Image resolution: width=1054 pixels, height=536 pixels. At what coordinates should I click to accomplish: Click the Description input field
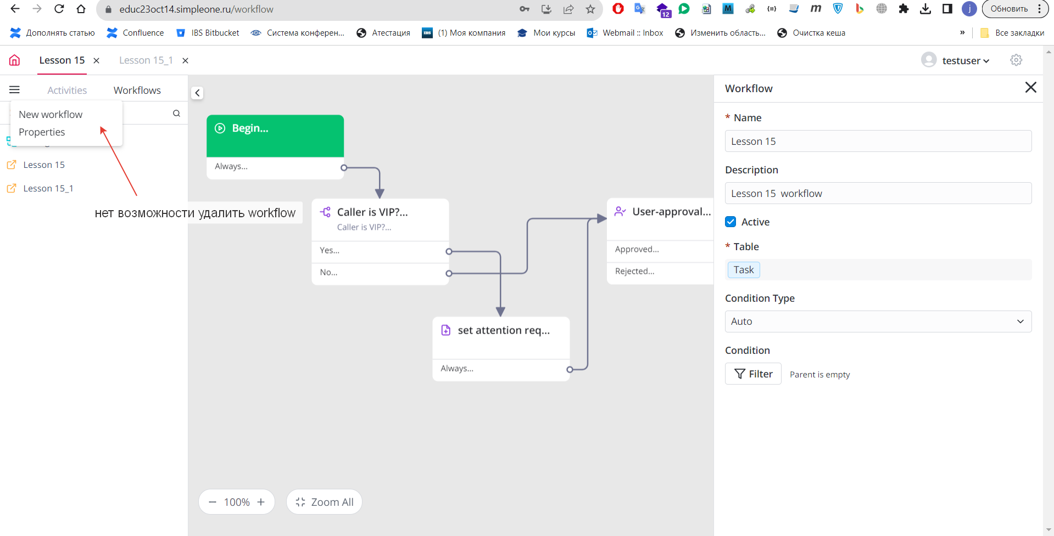pos(878,193)
